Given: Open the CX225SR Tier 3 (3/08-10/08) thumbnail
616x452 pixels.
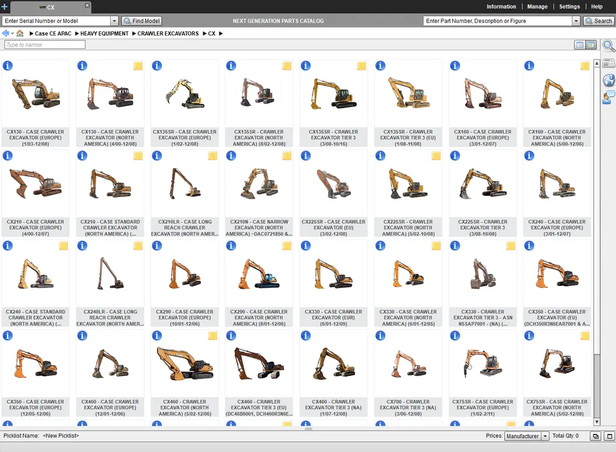Looking at the screenshot, I should pyautogui.click(x=482, y=184).
